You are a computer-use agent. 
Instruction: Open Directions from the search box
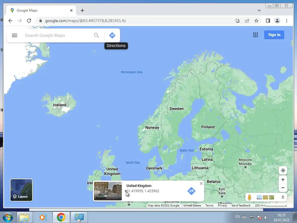pyautogui.click(x=112, y=35)
